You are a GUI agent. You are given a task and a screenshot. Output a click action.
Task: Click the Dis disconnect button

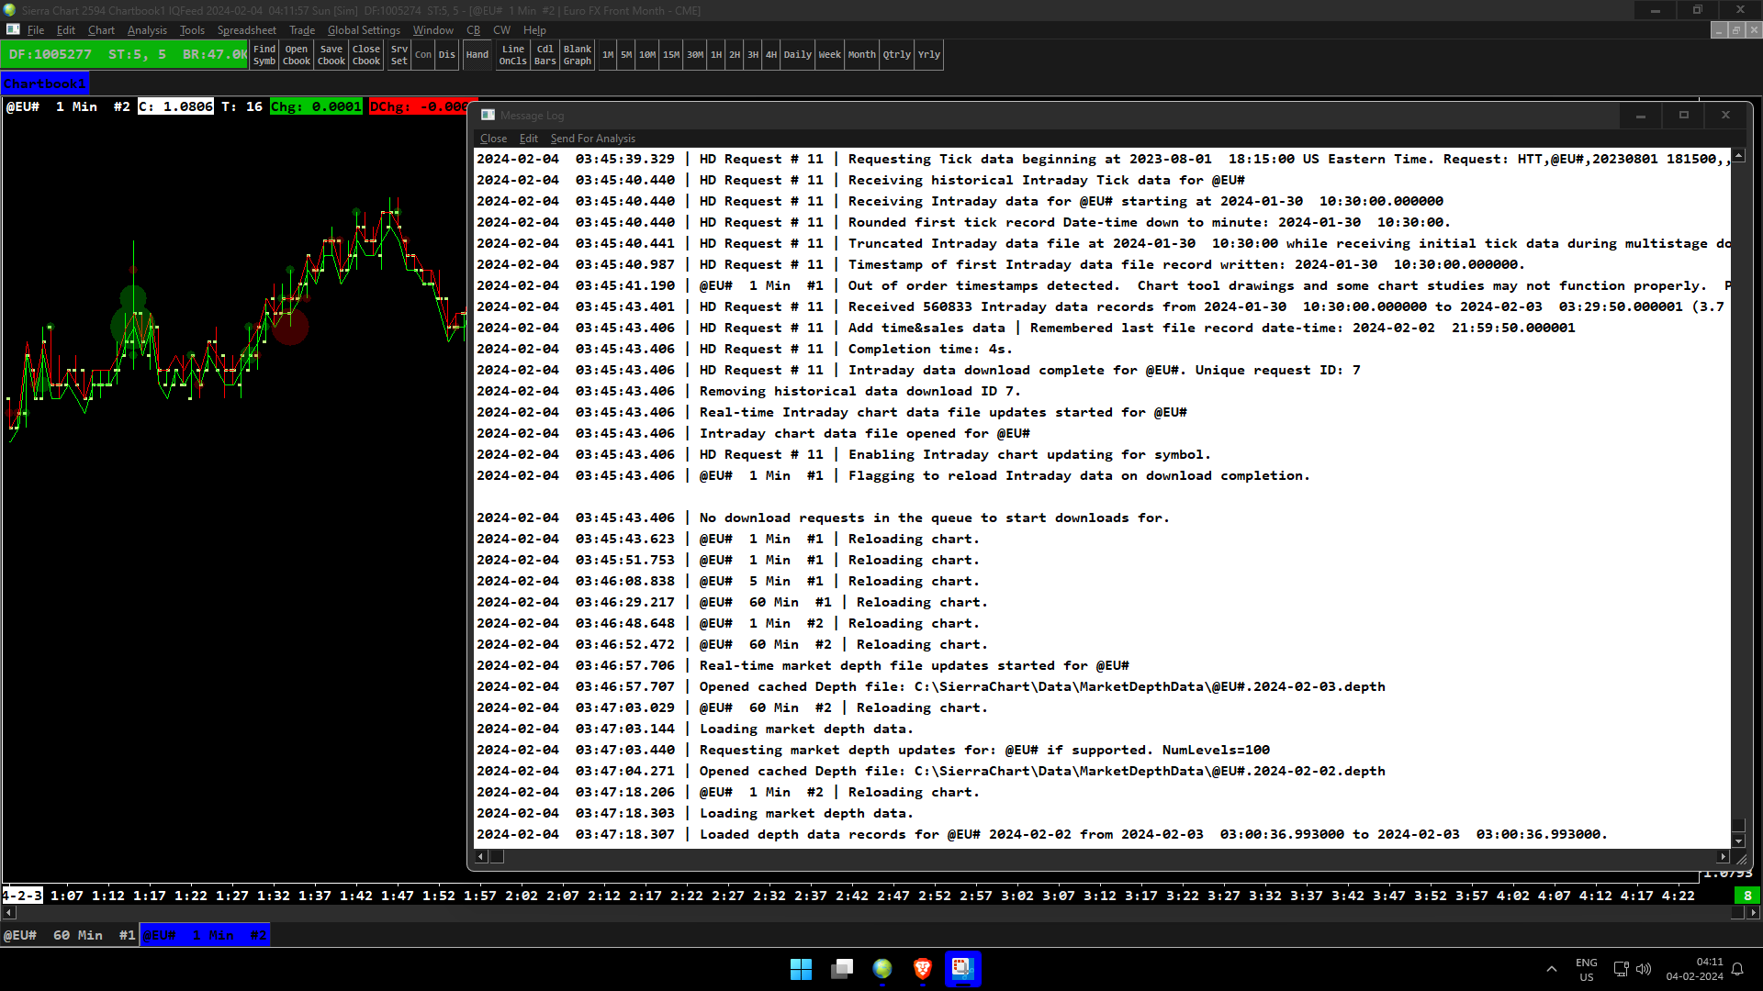(446, 55)
